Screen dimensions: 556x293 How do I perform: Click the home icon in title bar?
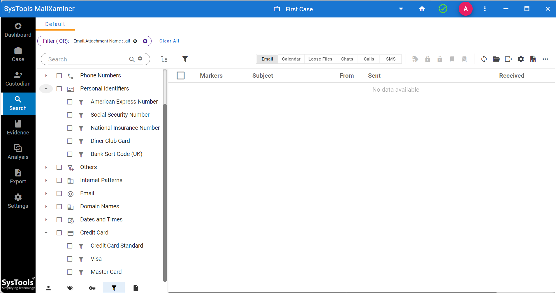pyautogui.click(x=422, y=9)
